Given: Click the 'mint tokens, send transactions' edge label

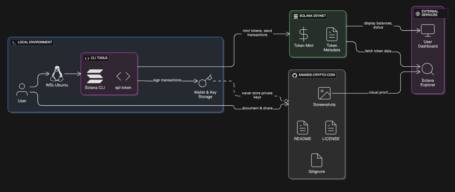Looking at the screenshot, I should pyautogui.click(x=257, y=33).
